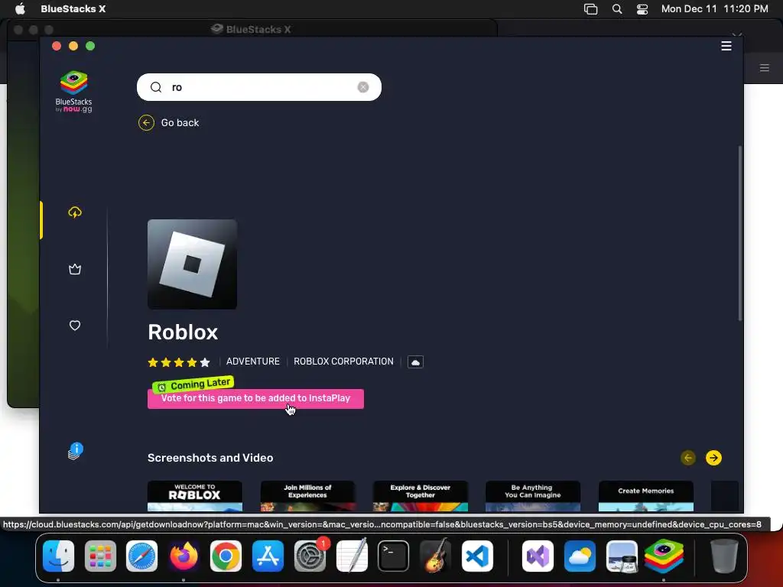Open the Trash in the Dock

pos(724,556)
